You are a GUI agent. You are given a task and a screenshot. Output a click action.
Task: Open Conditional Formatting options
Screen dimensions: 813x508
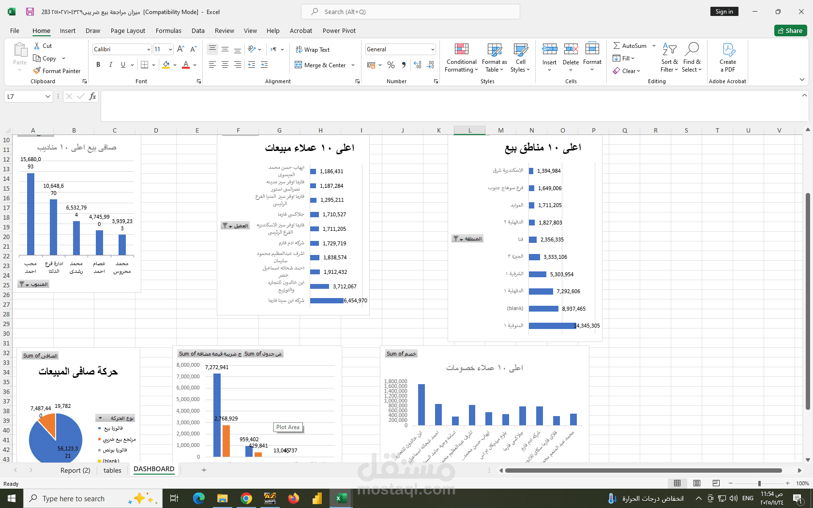point(461,58)
